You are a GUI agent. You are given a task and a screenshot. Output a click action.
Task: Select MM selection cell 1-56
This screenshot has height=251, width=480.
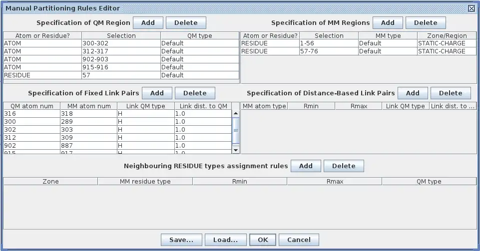click(x=329, y=43)
